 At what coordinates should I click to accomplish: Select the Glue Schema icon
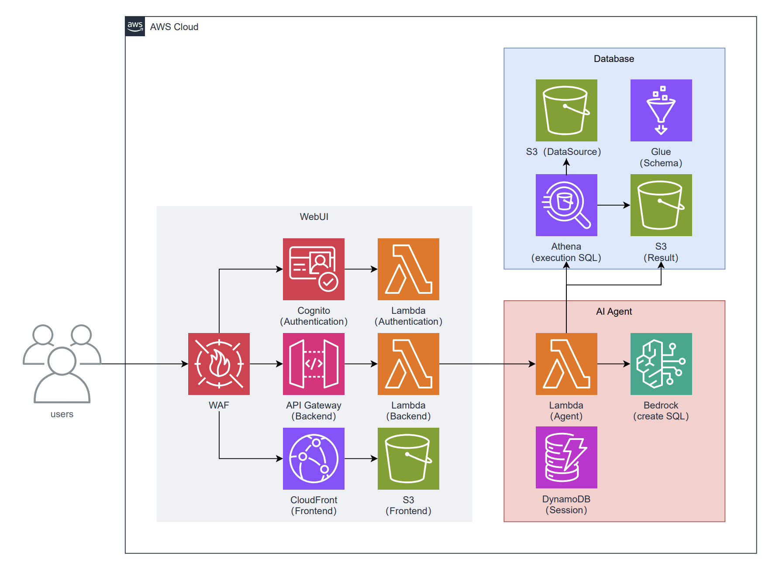[x=661, y=110]
